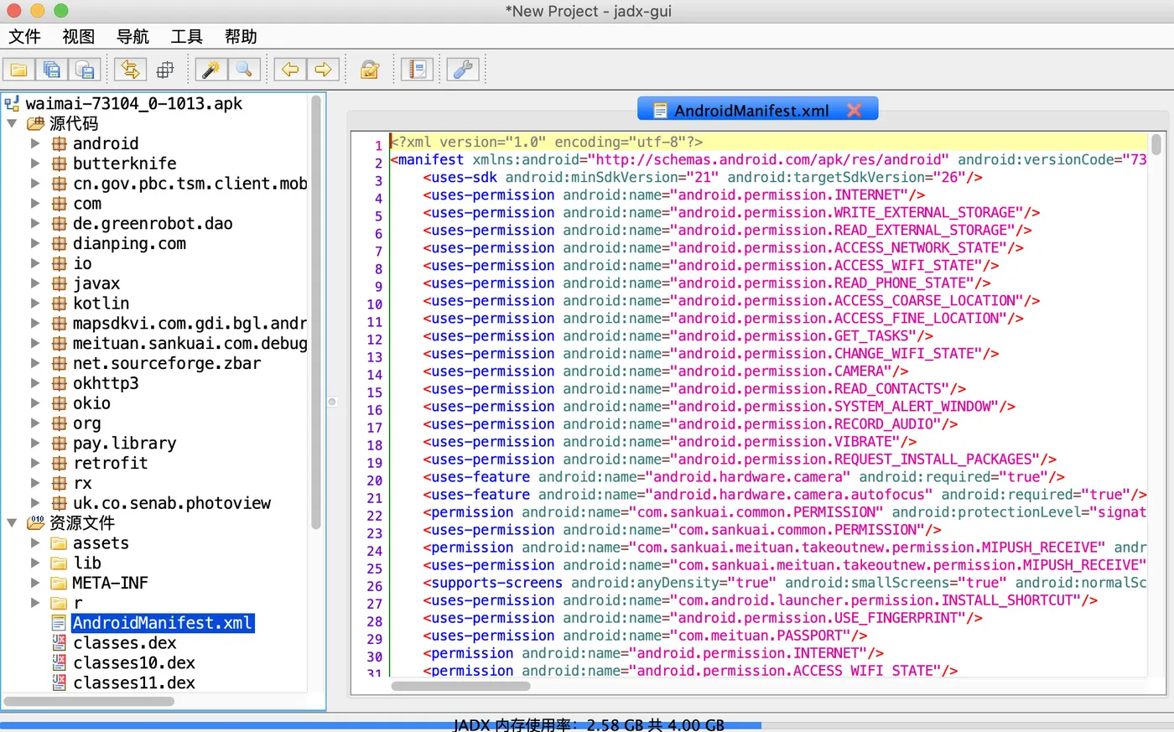Expand the okhttp3 package arrow
This screenshot has width=1174, height=732.
click(x=35, y=383)
